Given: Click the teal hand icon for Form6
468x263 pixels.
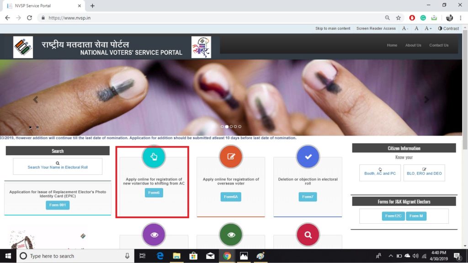Looking at the screenshot, I should click(x=154, y=157).
